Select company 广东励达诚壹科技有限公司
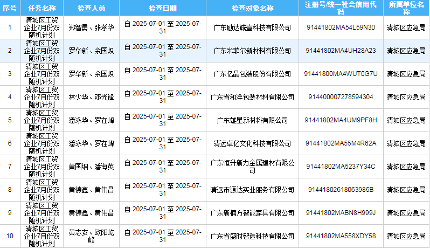The height and width of the screenshot is (249, 430). point(252,27)
